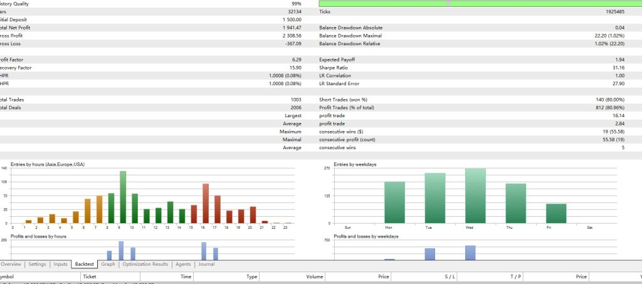Screen dimensions: 642x284
Task: Click the Ticks label
Action: pos(325,12)
